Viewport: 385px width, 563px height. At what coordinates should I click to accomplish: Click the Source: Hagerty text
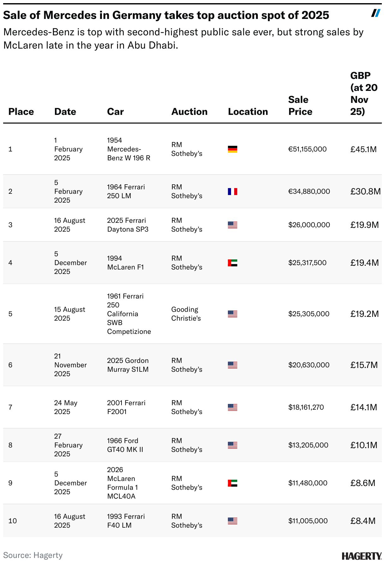(33, 555)
